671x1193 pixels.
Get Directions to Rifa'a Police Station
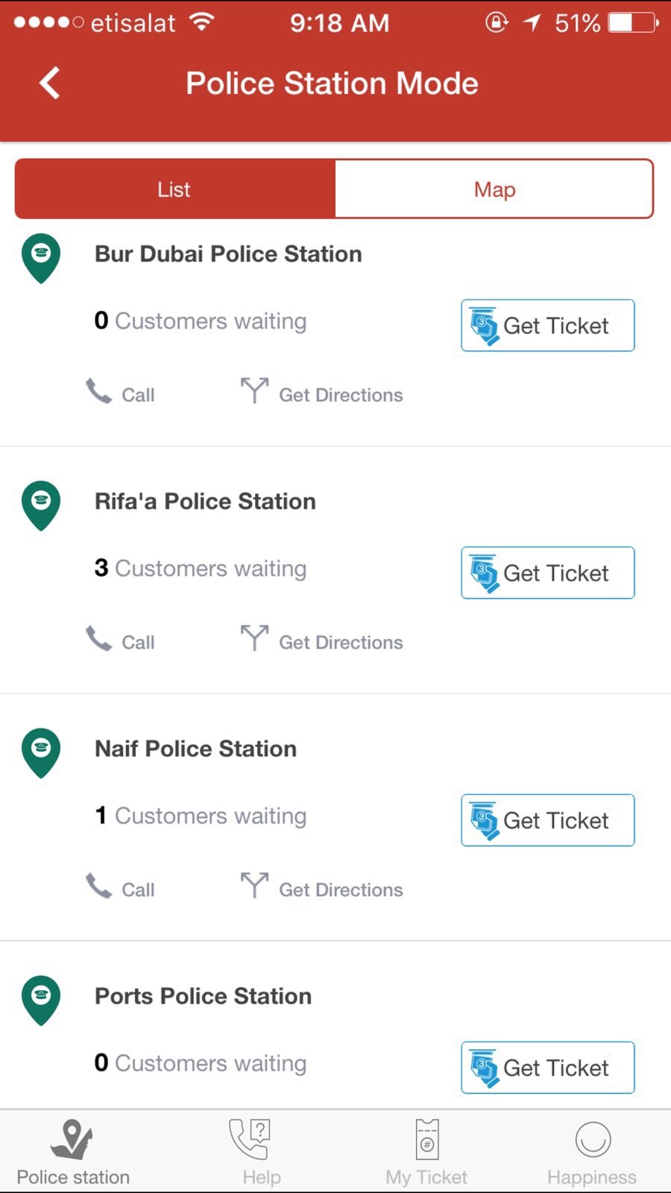click(321, 640)
